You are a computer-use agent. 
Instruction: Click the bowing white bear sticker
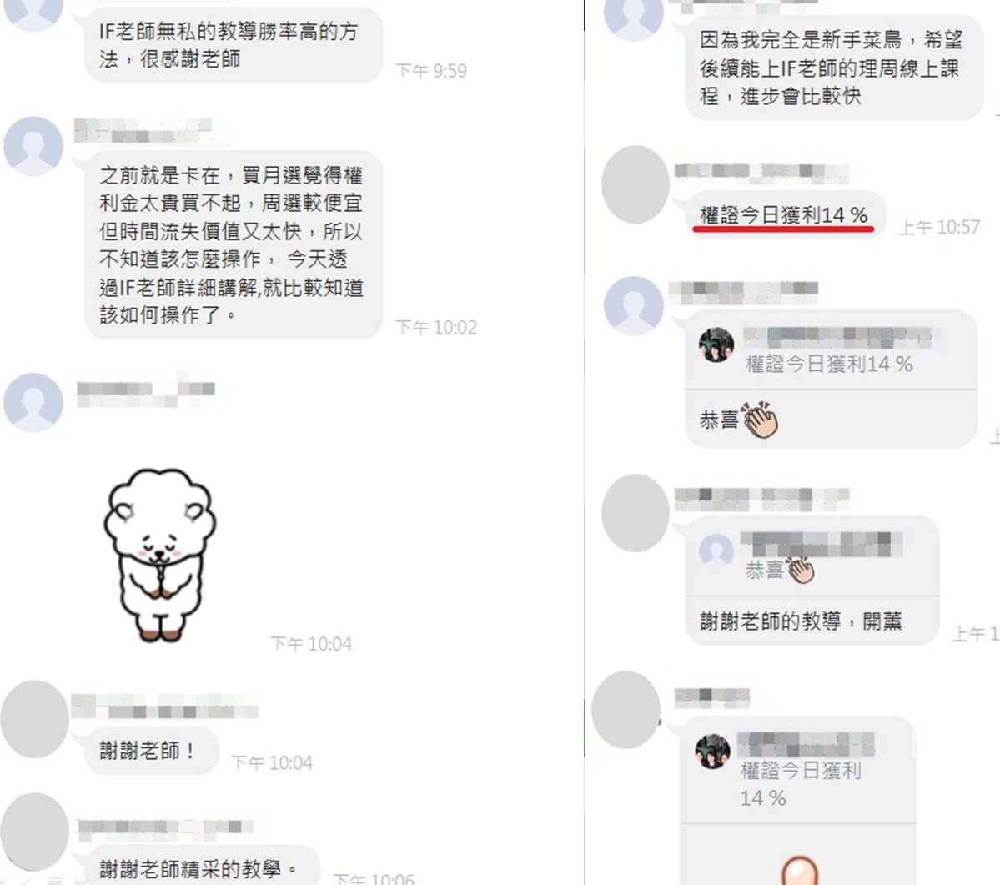pos(159,555)
